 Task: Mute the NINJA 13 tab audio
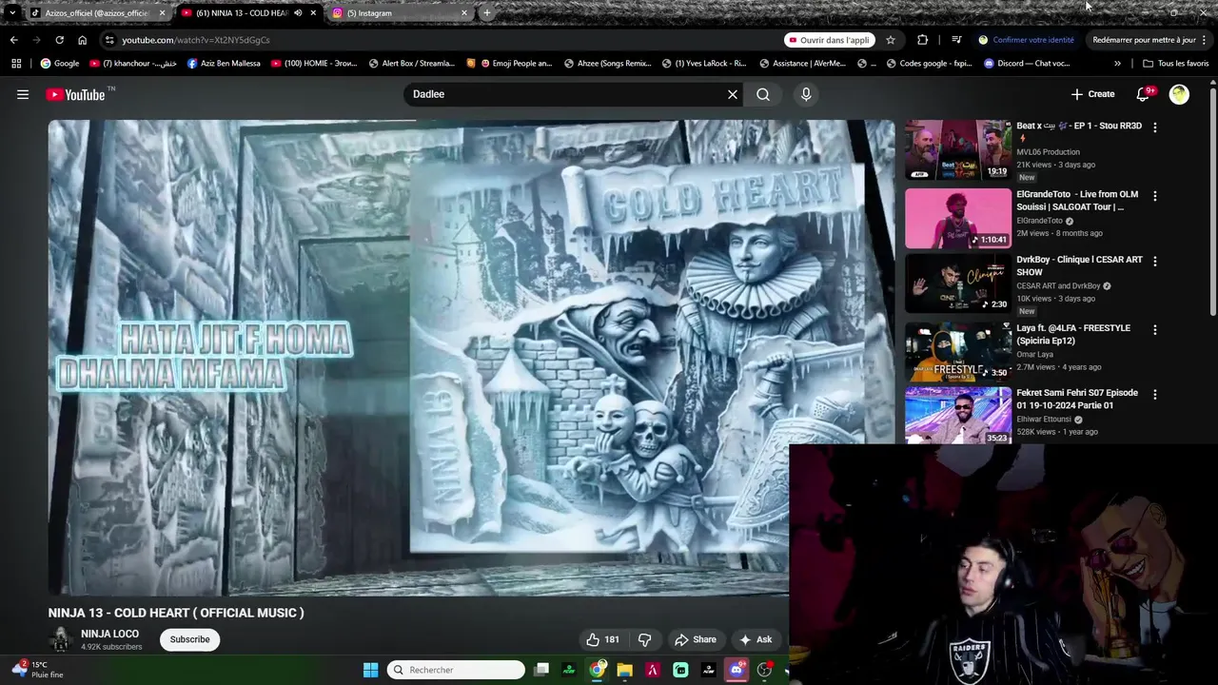tap(298, 13)
